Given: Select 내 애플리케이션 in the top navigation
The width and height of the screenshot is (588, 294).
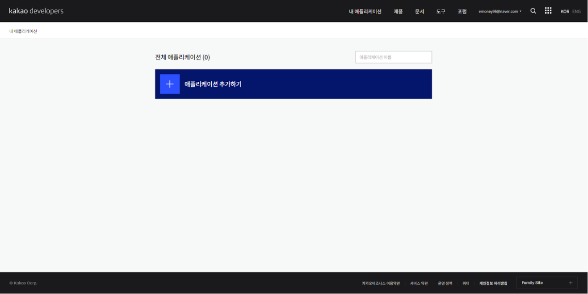Looking at the screenshot, I should tap(365, 11).
